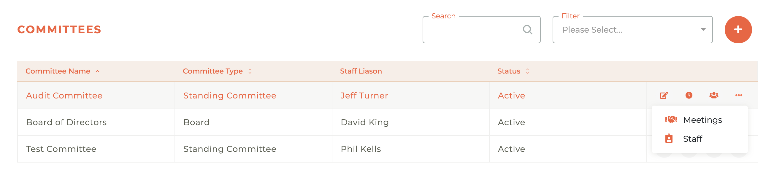The width and height of the screenshot is (774, 175).
Task: Click the Staff Liason column header
Action: click(x=361, y=71)
